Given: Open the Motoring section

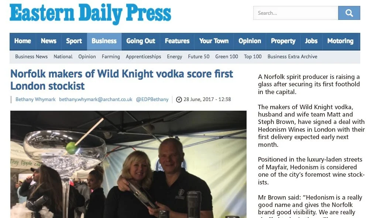Looking at the screenshot, I should [340, 41].
